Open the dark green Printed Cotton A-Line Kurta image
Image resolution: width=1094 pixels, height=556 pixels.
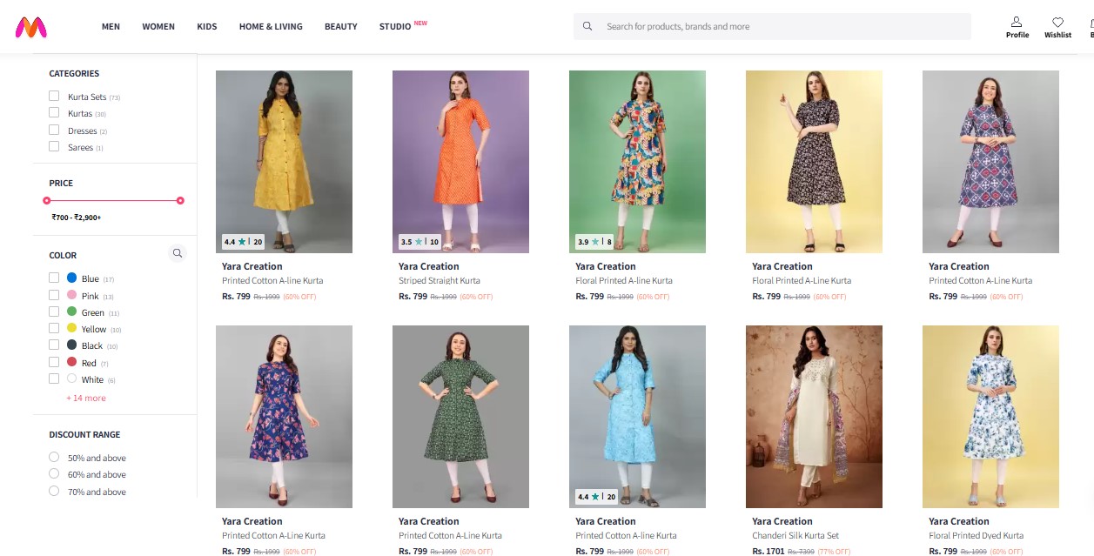click(460, 417)
